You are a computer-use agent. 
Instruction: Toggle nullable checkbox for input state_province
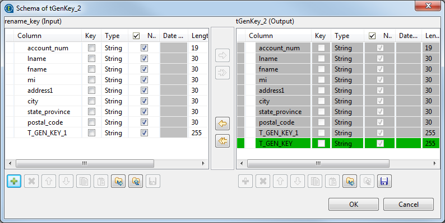coord(144,112)
